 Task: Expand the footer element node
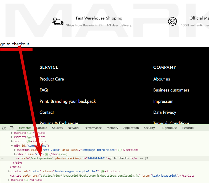pos(9,171)
